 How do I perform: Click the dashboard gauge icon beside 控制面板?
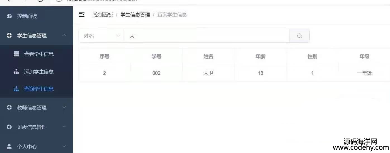[x=9, y=16]
